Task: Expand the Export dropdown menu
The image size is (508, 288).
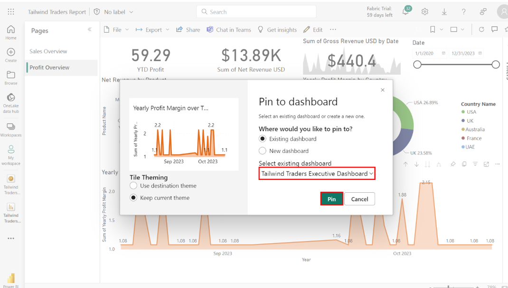Action: pyautogui.click(x=152, y=30)
